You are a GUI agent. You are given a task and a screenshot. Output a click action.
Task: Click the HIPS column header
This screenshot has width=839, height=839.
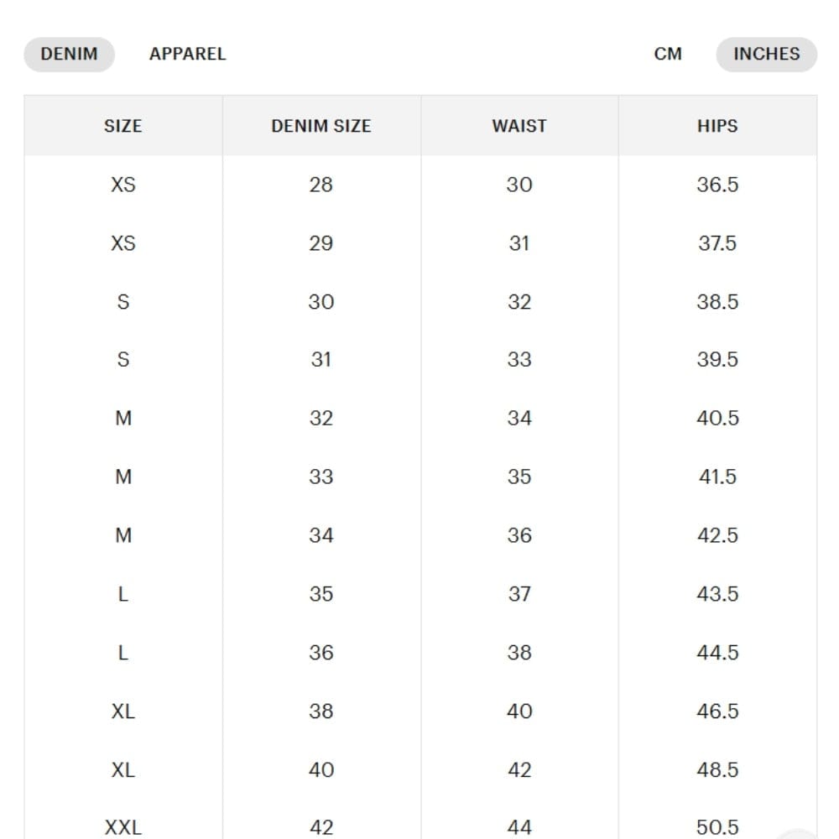tap(717, 126)
